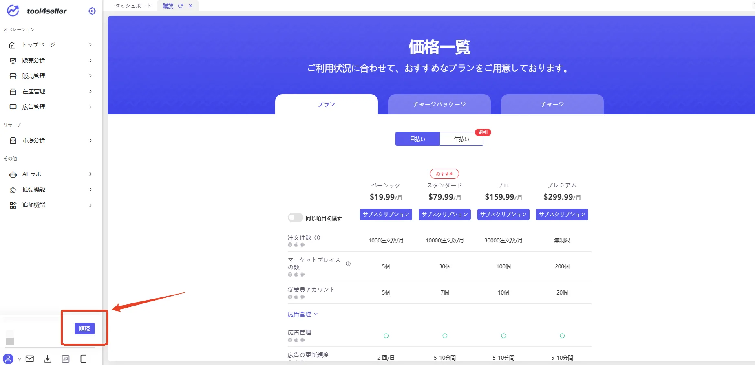Image resolution: width=755 pixels, height=365 pixels.
Task: Expand 拡張機能 submenu arrow
Action: [91, 189]
